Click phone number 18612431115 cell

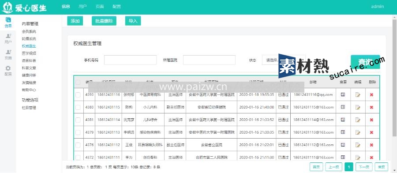click(x=109, y=107)
